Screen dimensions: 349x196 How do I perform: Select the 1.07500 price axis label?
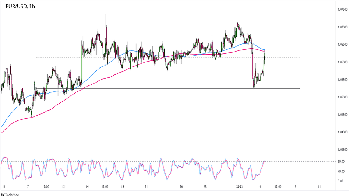(342, 10)
